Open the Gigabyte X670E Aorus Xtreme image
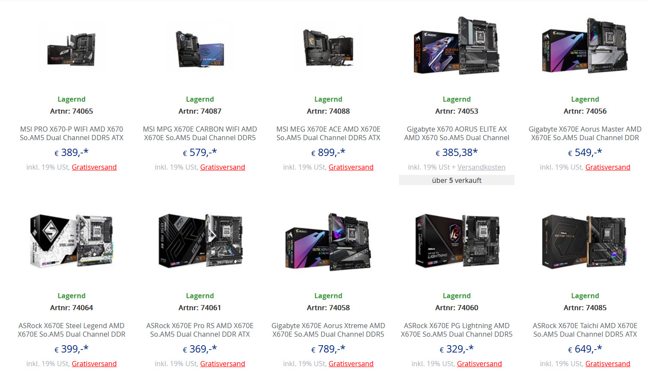This screenshot has width=648, height=373. coord(328,242)
